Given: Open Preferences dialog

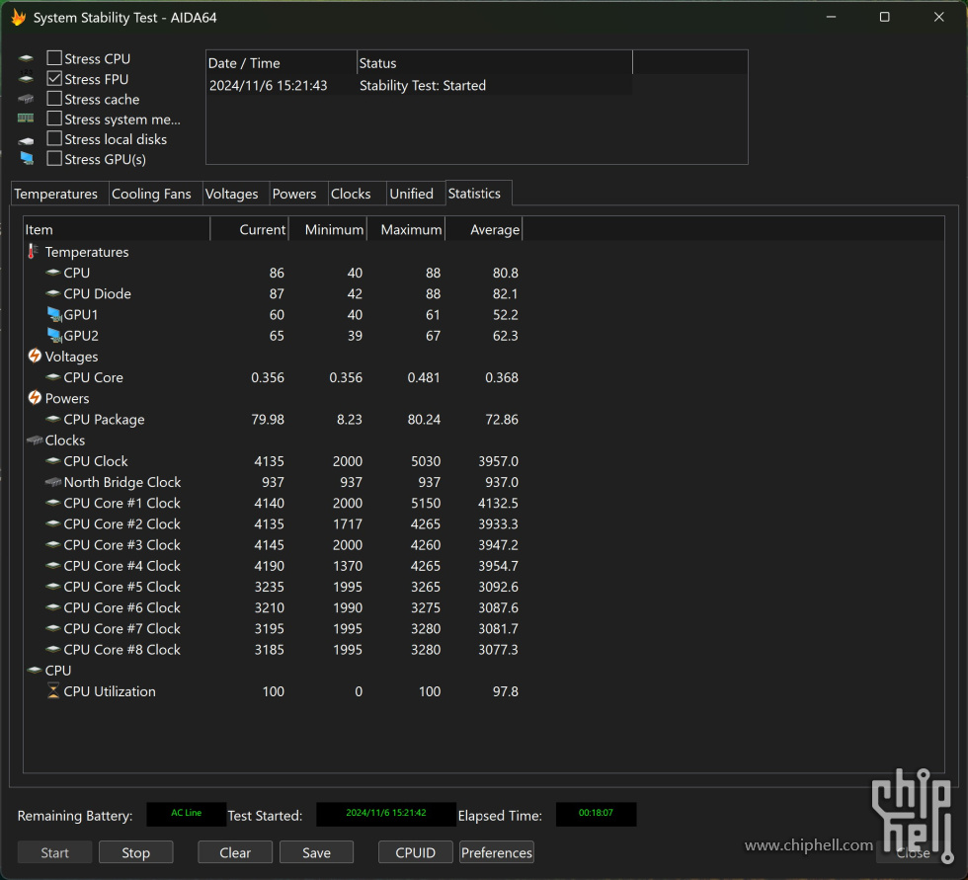Looking at the screenshot, I should click(496, 852).
